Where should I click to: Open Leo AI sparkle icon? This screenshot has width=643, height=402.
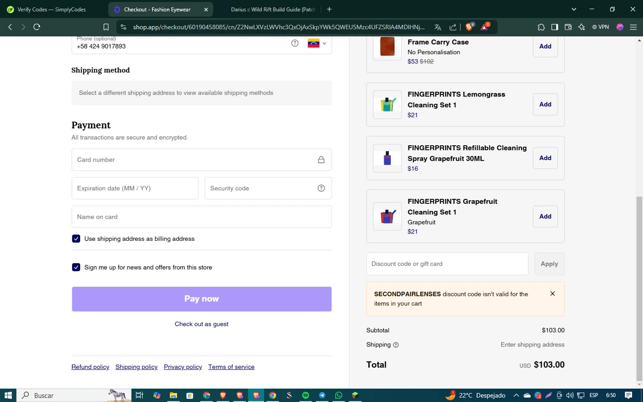[581, 27]
